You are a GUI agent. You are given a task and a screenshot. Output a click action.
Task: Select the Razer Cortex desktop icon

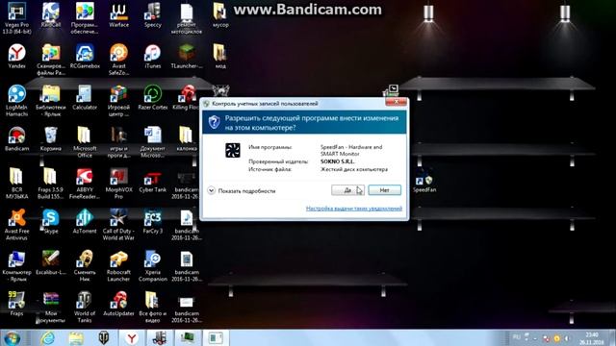pos(152,97)
